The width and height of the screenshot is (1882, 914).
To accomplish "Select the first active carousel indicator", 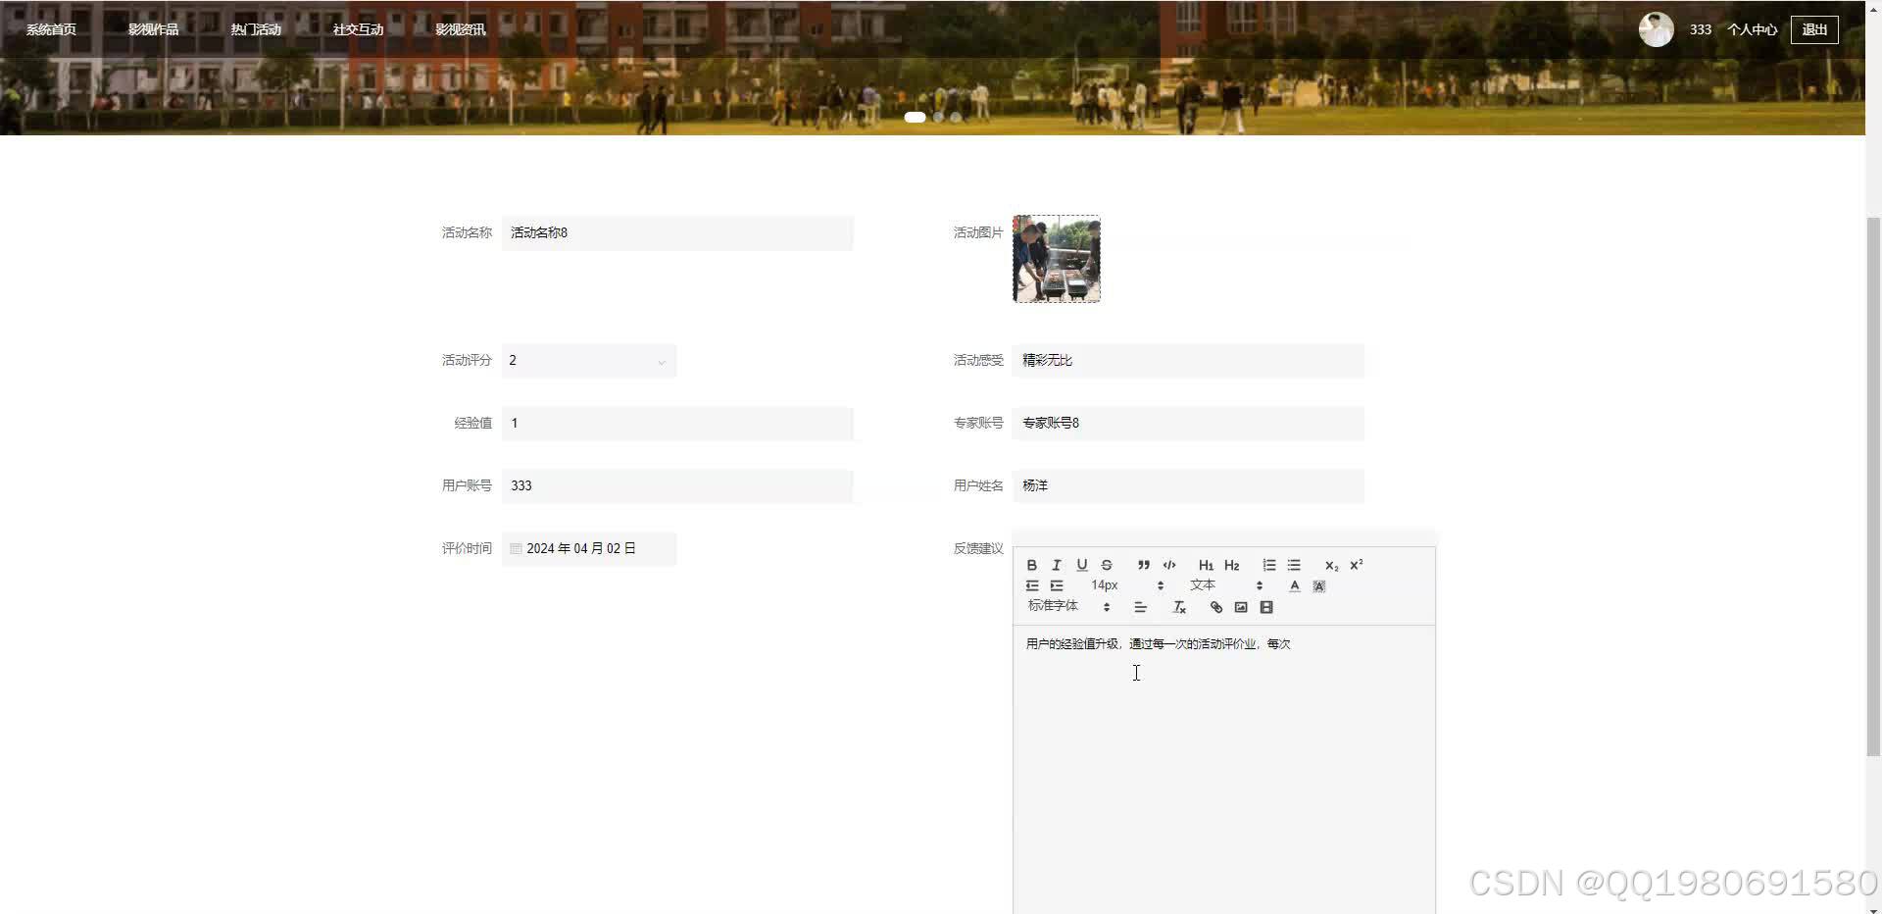I will click(x=915, y=118).
